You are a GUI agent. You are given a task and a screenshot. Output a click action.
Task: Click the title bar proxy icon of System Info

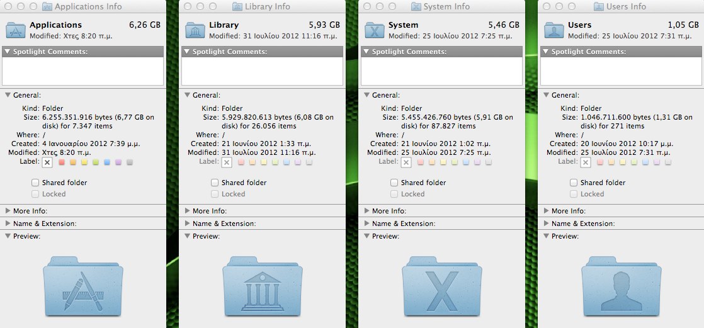[x=416, y=7]
